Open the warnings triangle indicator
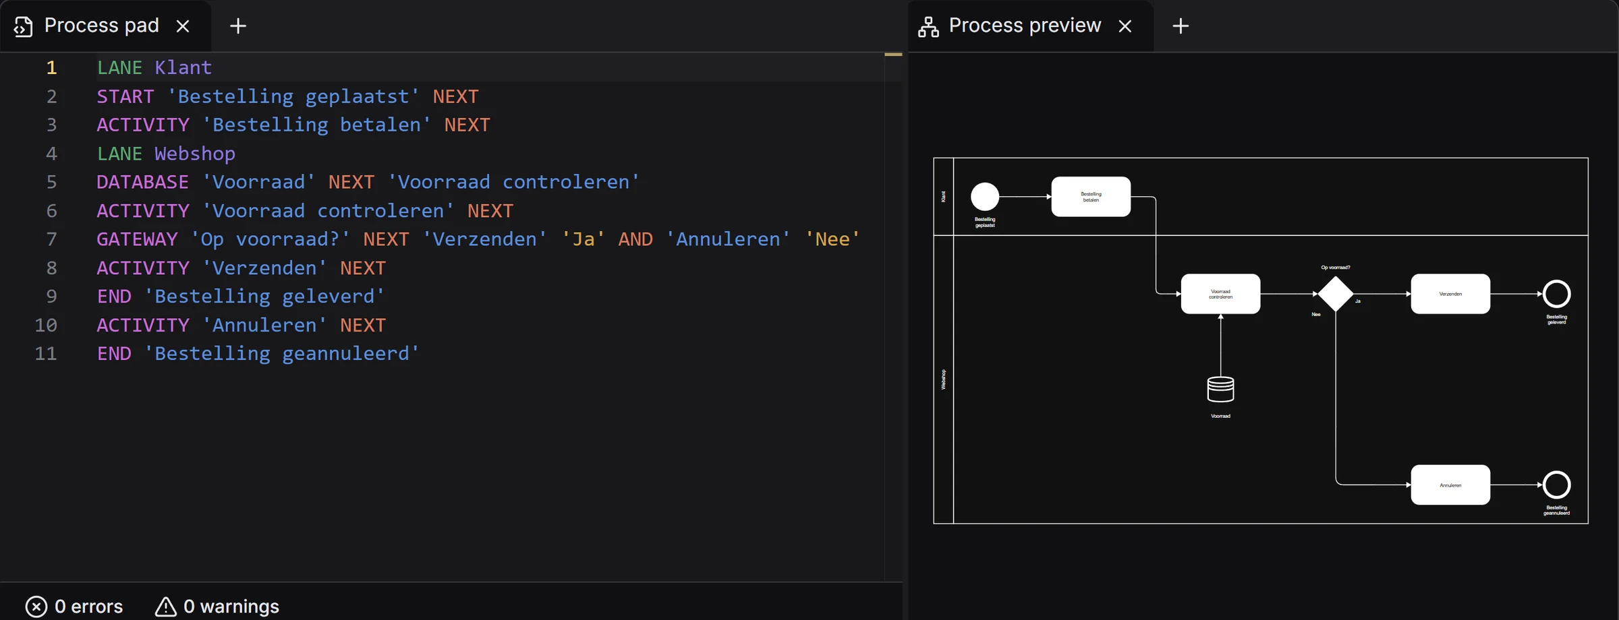 click(165, 607)
